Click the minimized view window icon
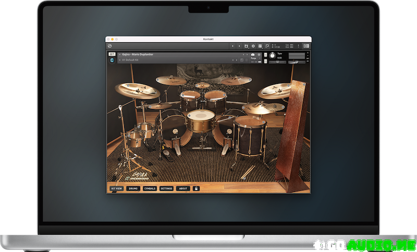Screen dimensions: 417x252 [267, 46]
